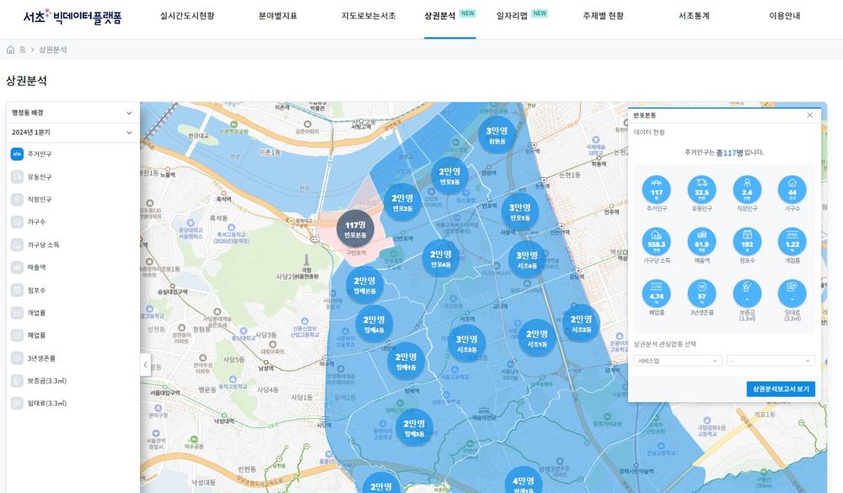Click the 가구수 circle in data panel
Viewport: 843px width, 493px height.
tap(792, 190)
